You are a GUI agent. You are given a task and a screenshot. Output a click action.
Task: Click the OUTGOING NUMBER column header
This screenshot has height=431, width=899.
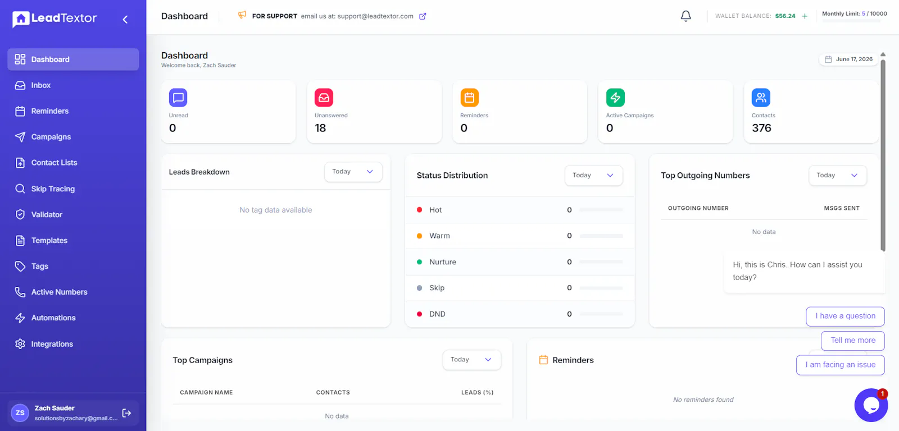tap(698, 208)
